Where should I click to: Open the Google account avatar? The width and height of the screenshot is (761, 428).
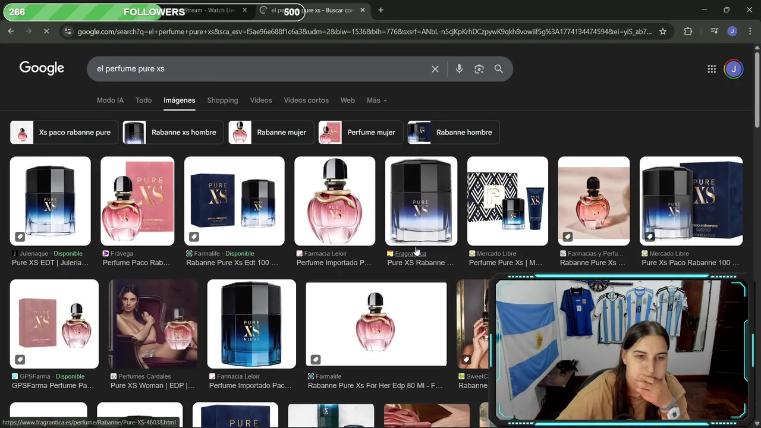tap(734, 69)
